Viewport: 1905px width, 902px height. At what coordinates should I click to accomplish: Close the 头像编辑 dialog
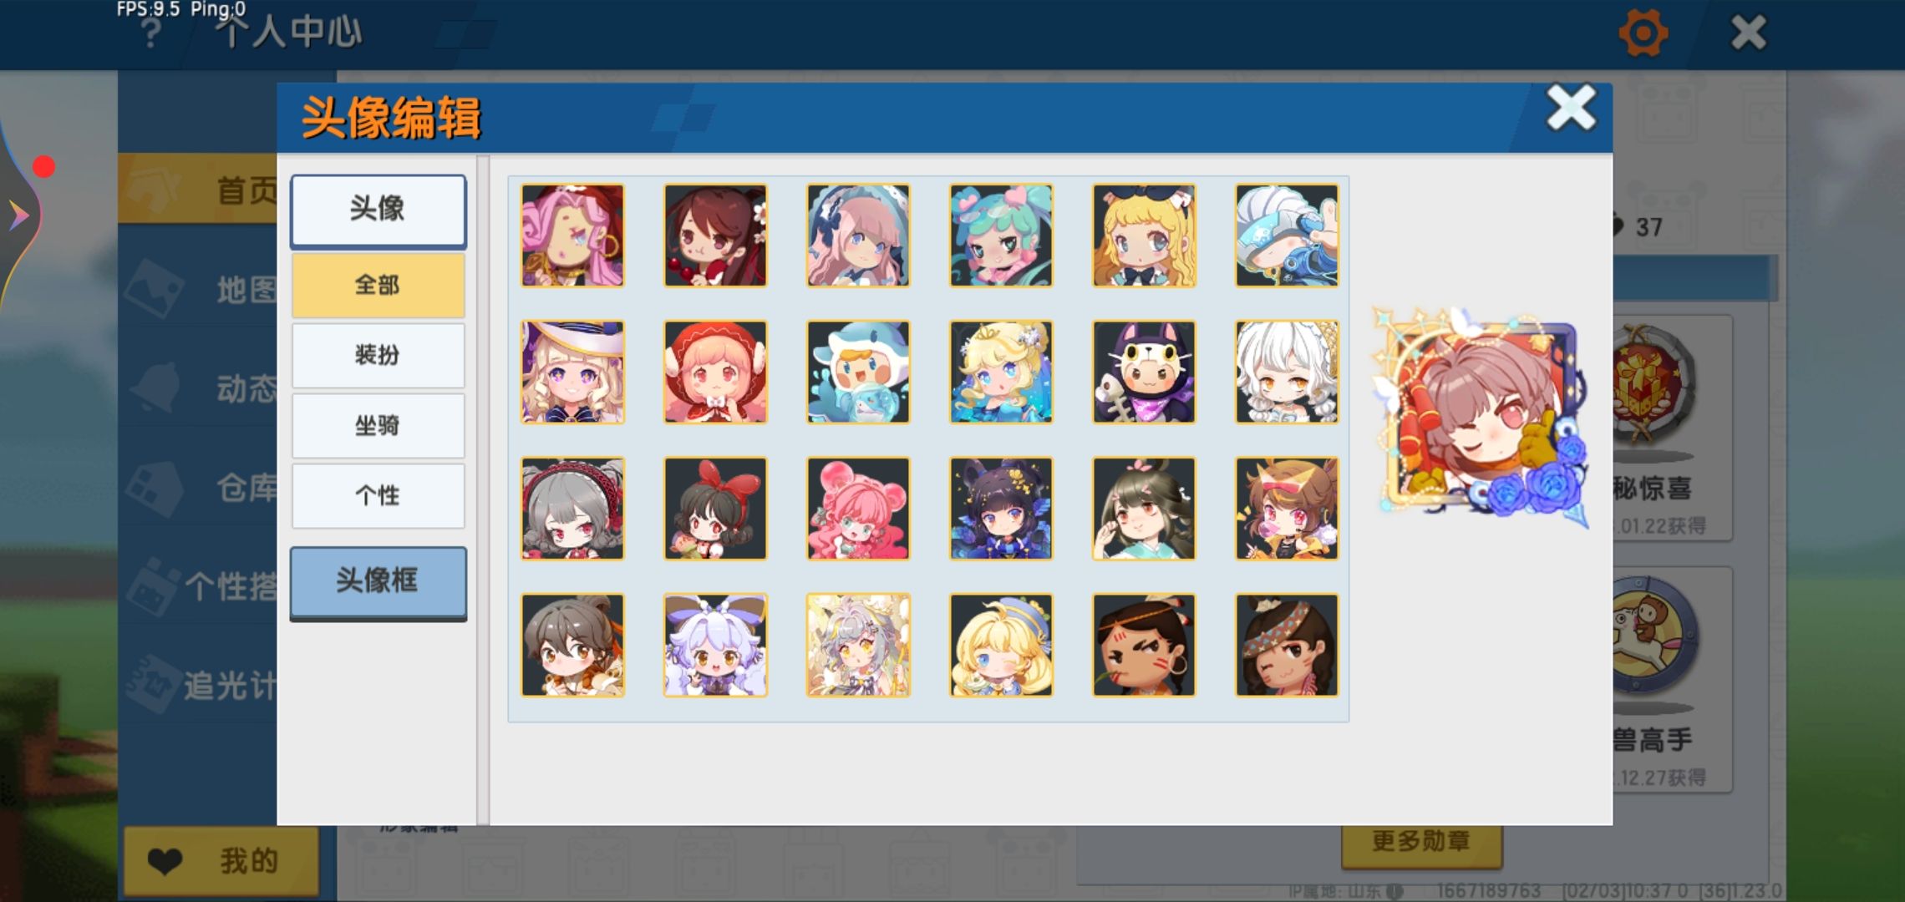[1571, 109]
